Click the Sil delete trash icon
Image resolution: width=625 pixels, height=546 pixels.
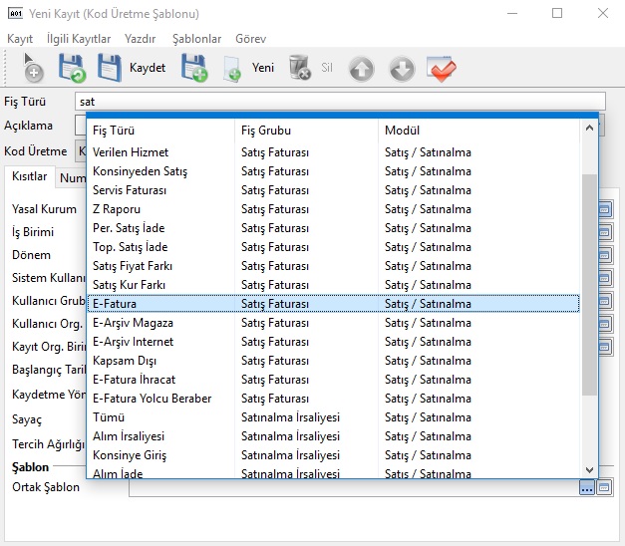[x=299, y=68]
